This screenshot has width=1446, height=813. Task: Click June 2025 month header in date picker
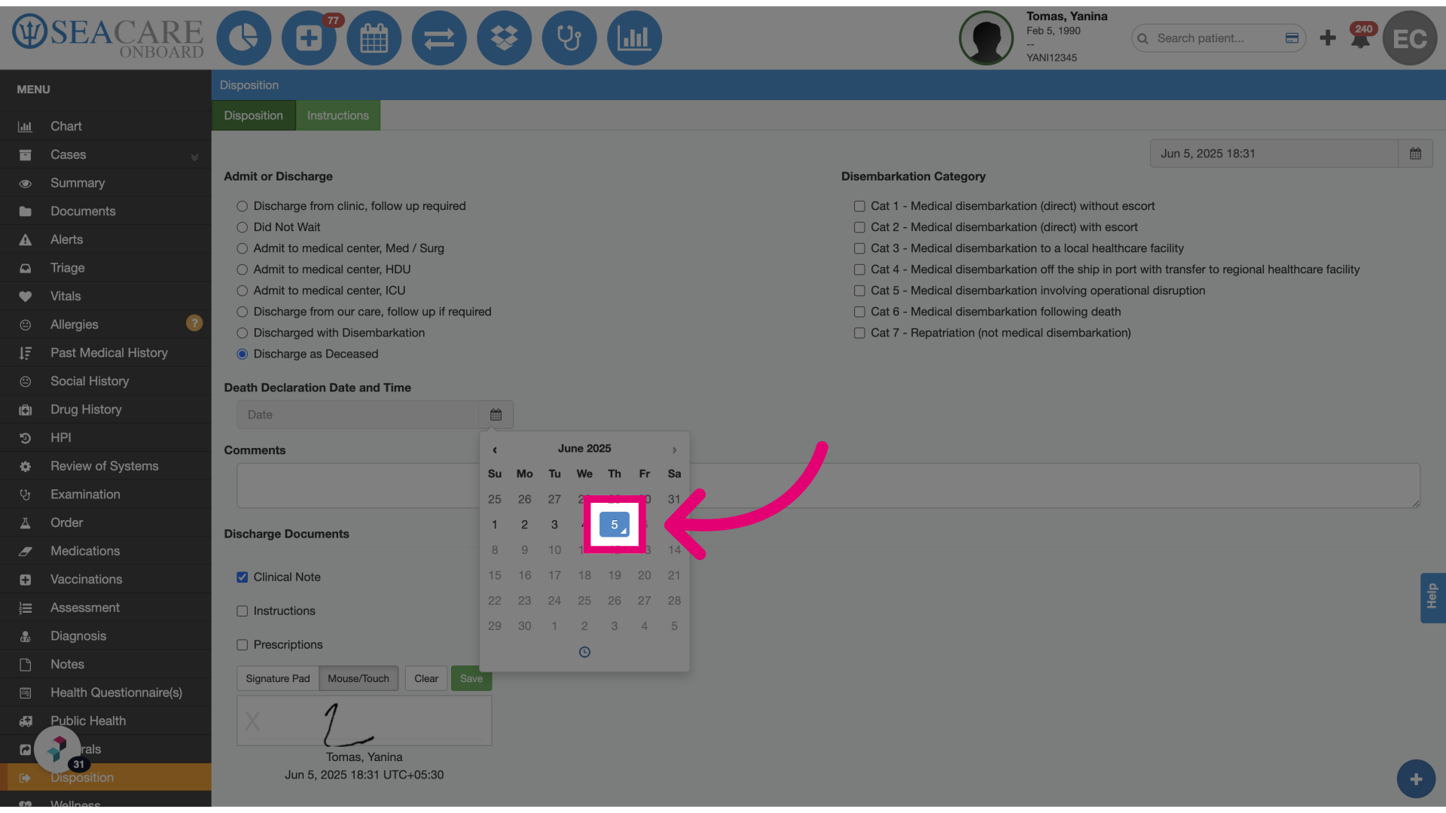pyautogui.click(x=584, y=449)
